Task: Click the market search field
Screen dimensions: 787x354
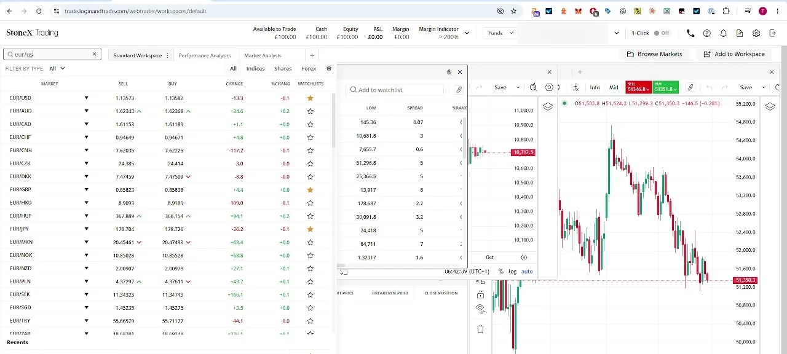Action: click(52, 54)
